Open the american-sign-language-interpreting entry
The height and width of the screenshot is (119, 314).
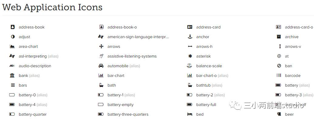pyautogui.click(x=138, y=37)
